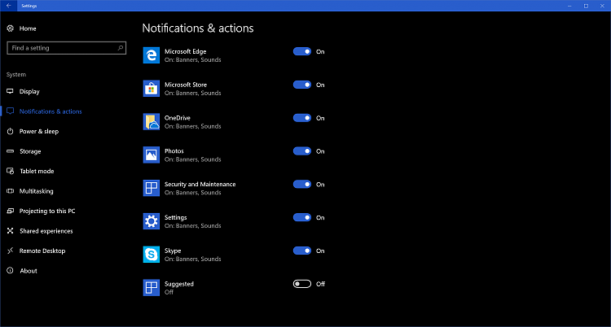Select Projecting to this PC

tap(47, 211)
